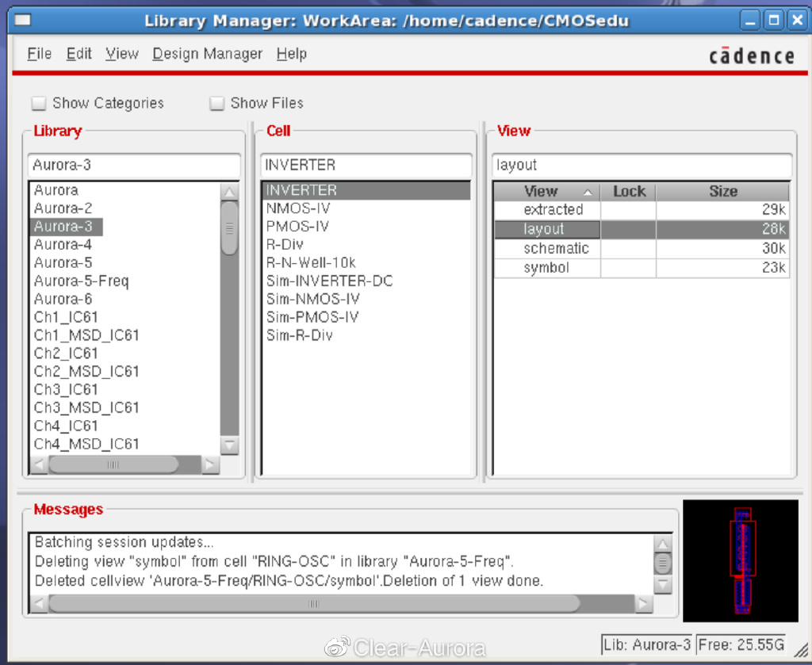Select the Ch3_IC61 library
Image resolution: width=812 pixels, height=665 pixels.
tap(66, 390)
